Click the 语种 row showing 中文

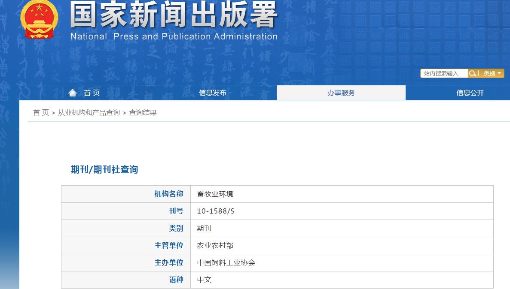coord(204,280)
